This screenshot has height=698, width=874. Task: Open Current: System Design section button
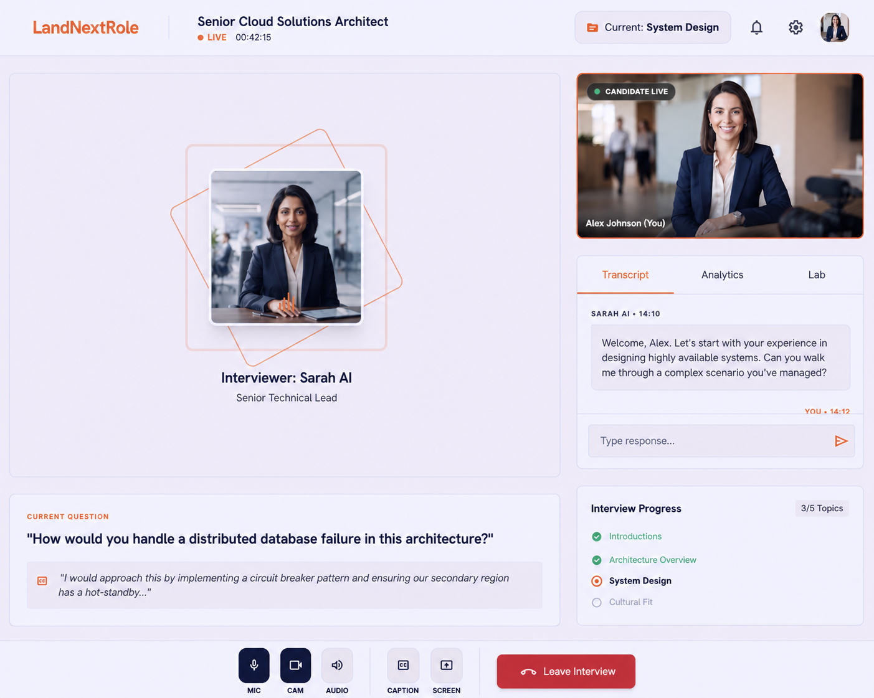tap(653, 27)
